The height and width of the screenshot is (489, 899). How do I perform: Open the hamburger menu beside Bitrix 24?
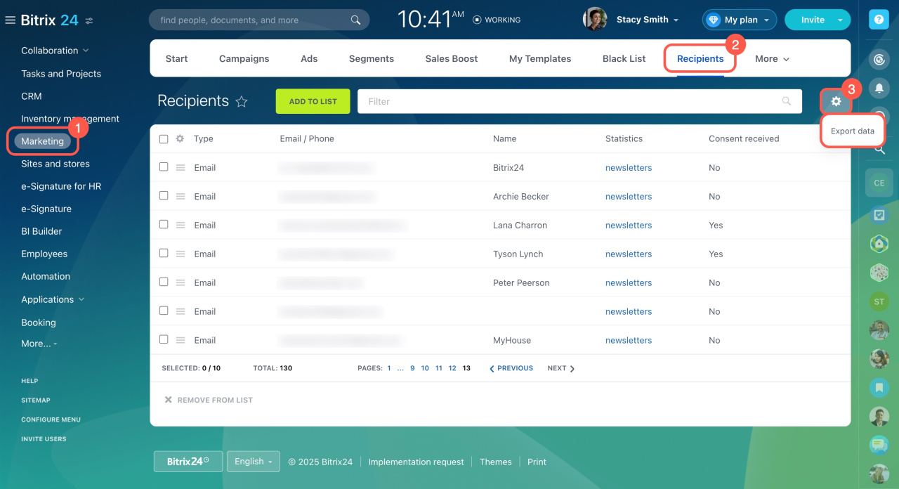(x=10, y=20)
